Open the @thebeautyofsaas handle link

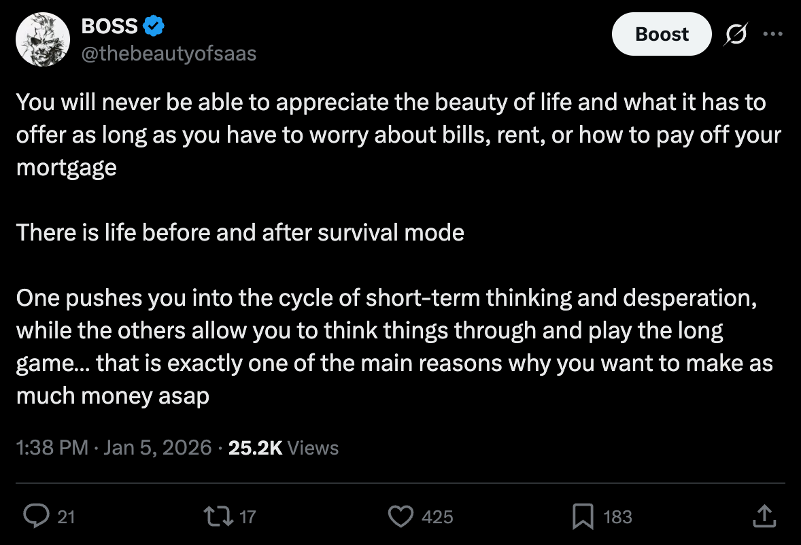pyautogui.click(x=169, y=54)
